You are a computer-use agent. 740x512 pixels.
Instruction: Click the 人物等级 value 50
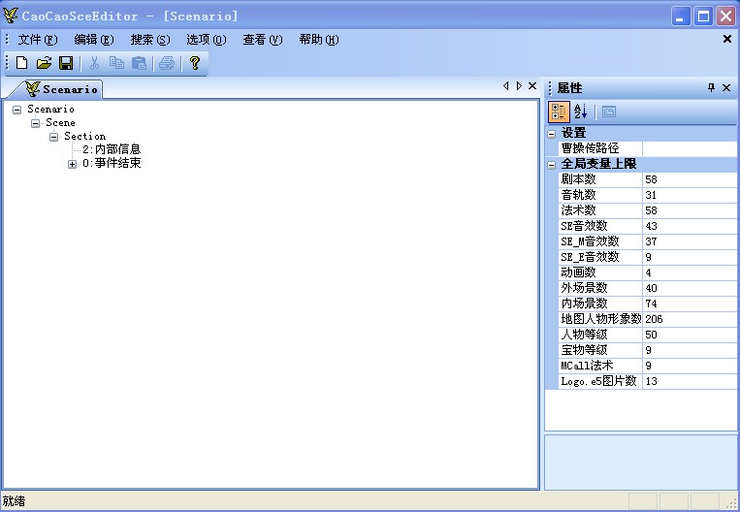click(690, 335)
